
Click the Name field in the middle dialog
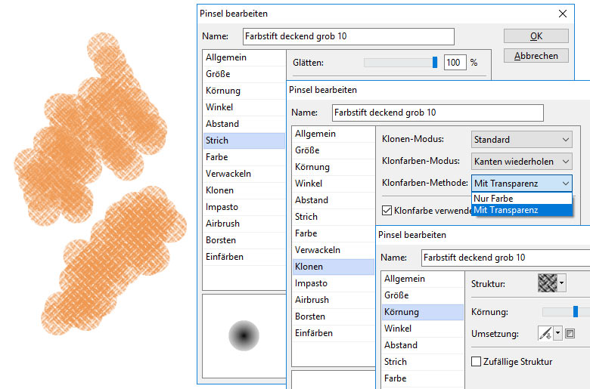pyautogui.click(x=438, y=113)
